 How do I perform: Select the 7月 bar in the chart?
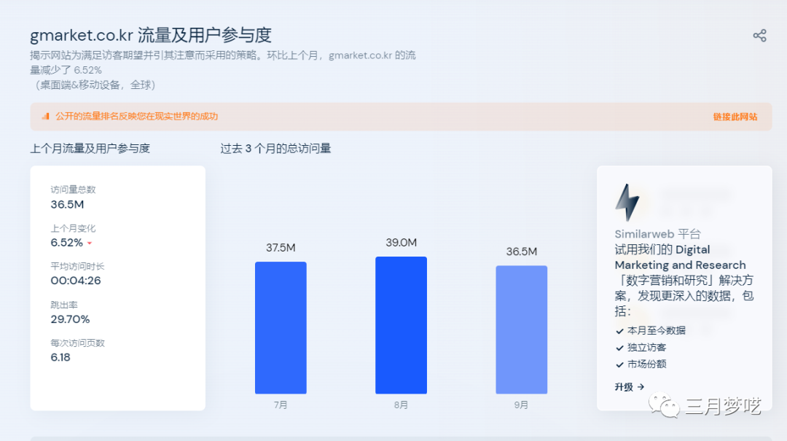pos(281,327)
